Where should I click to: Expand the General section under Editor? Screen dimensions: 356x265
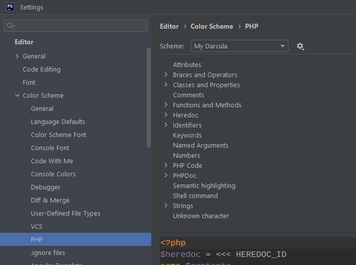coord(17,56)
